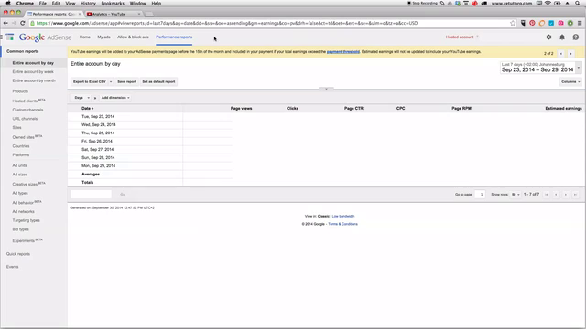
Task: Open Chrome Bookmarks menu
Action: (x=113, y=4)
